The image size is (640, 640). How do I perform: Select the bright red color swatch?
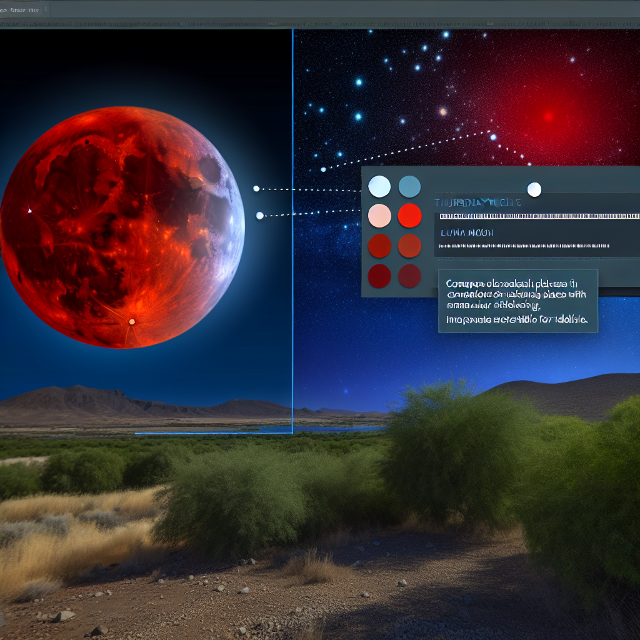pyautogui.click(x=409, y=216)
